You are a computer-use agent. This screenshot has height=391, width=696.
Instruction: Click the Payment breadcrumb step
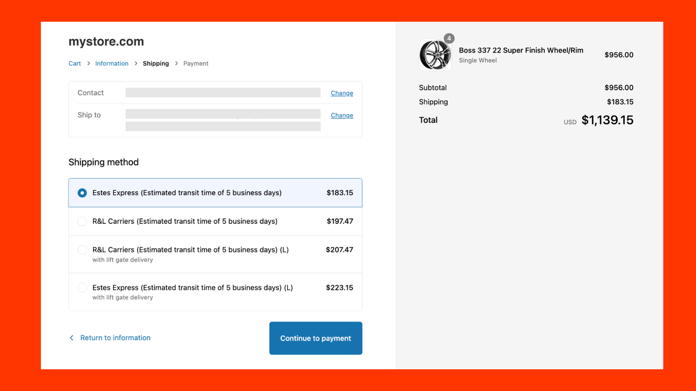[x=196, y=64]
